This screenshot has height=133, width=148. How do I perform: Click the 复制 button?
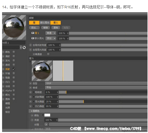coord(56,28)
